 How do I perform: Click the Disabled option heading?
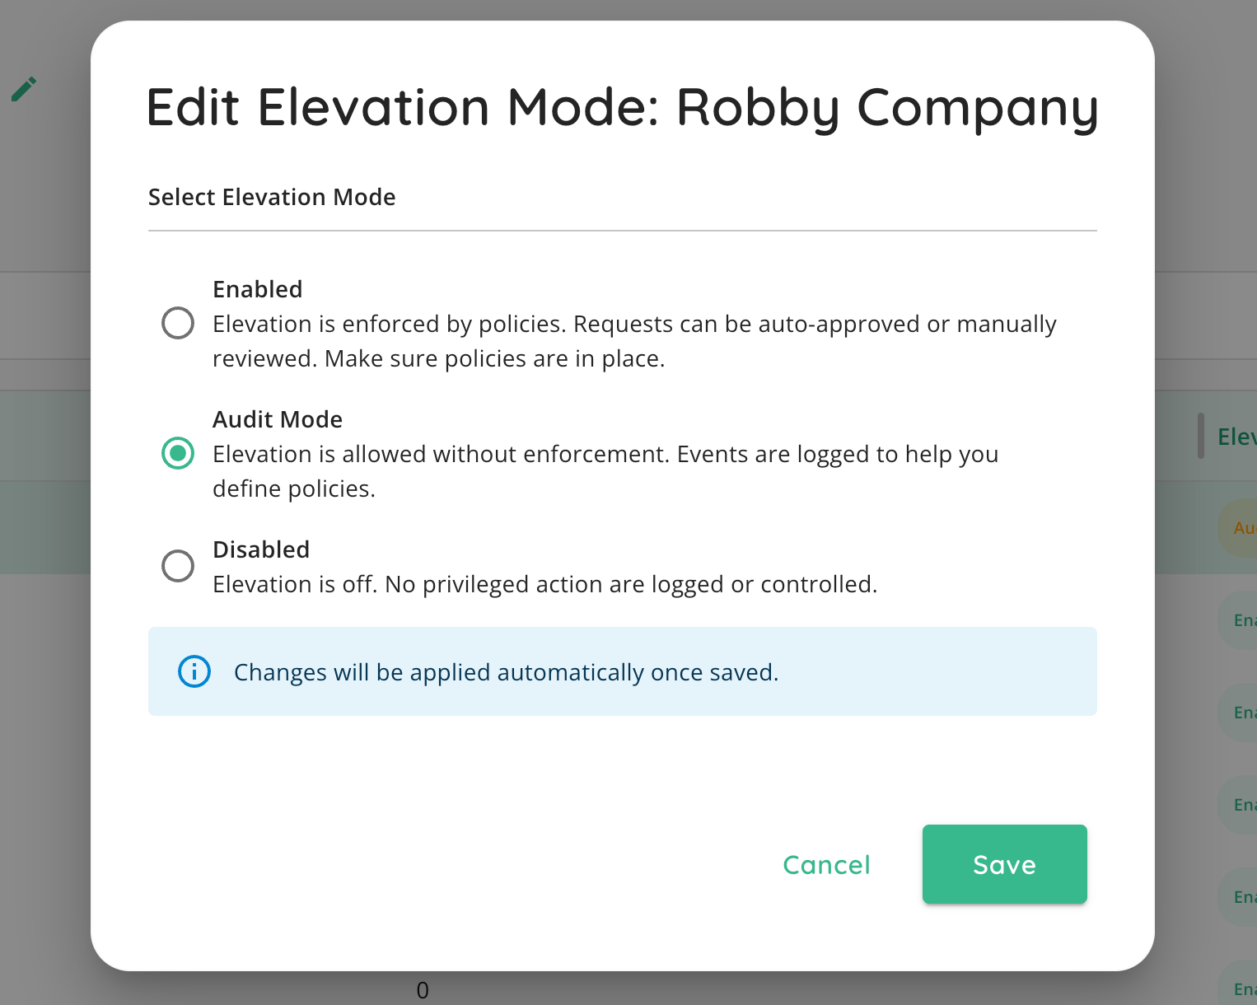click(261, 549)
